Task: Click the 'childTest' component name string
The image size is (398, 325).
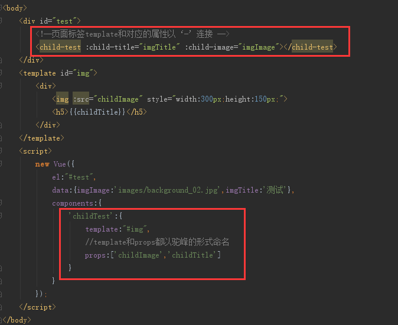Action: click(91, 216)
